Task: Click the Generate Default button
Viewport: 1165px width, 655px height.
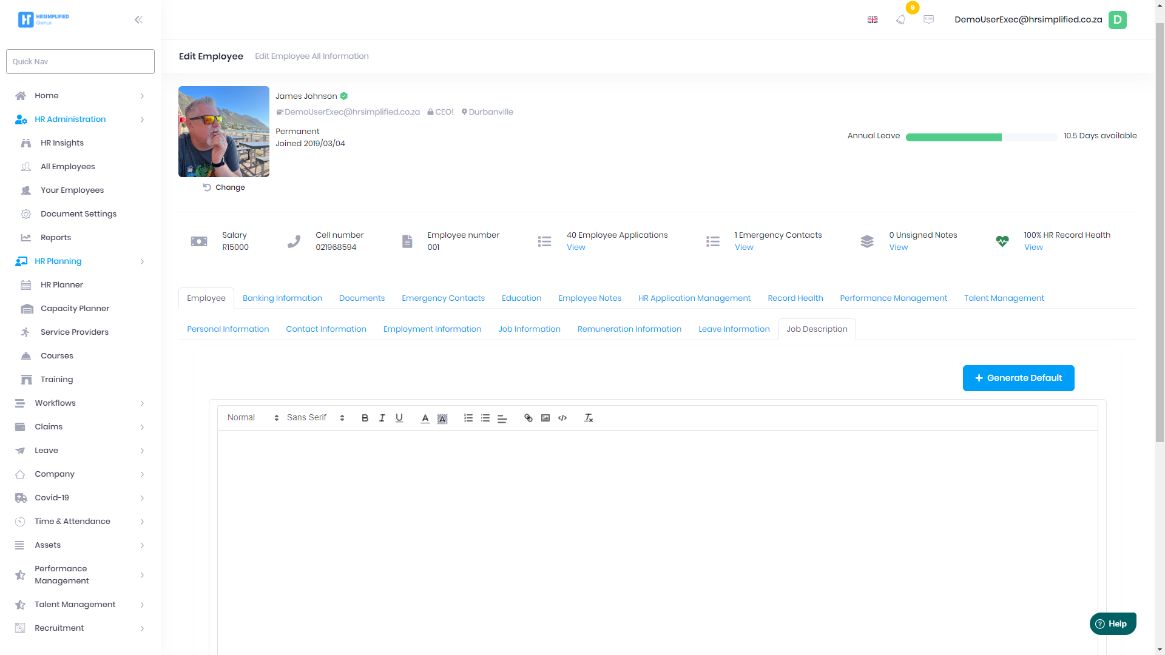Action: 1018,378
